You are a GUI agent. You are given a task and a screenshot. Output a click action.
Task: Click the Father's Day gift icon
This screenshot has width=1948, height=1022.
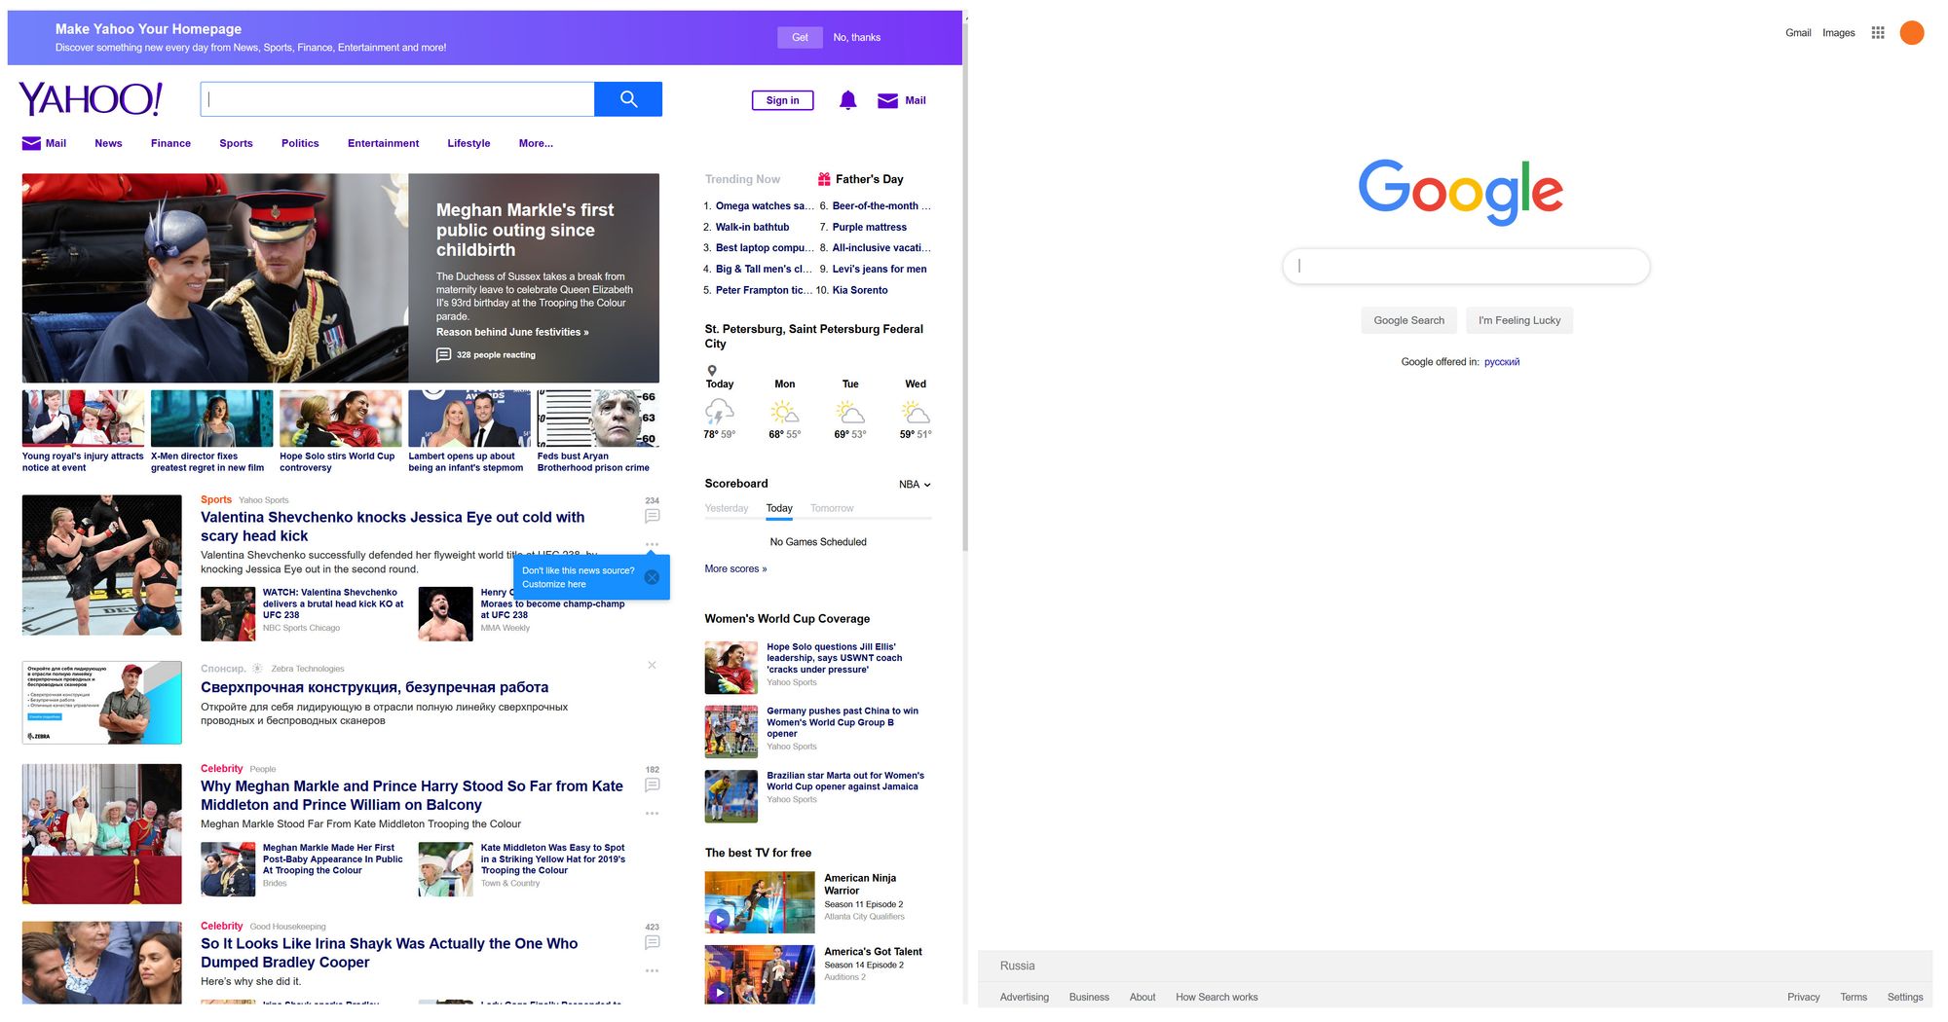(x=824, y=179)
